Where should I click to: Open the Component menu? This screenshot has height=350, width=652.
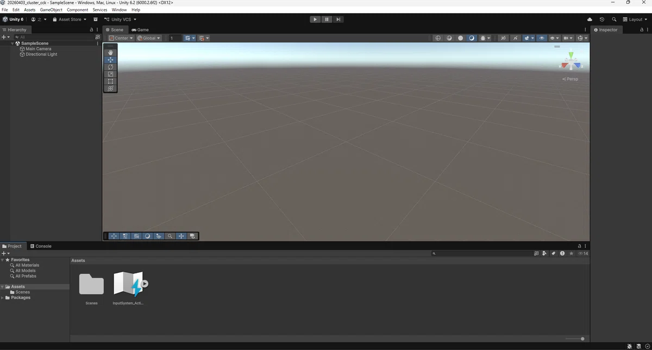click(x=78, y=10)
